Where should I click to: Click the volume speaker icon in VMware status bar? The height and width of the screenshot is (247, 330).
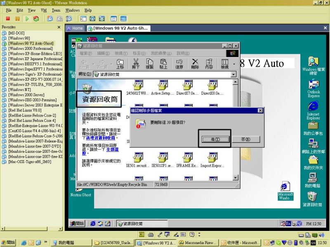(321, 235)
